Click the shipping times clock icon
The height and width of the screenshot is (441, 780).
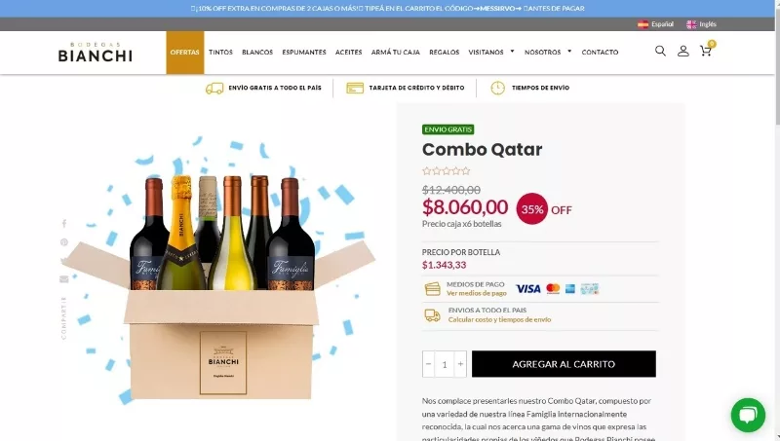pyautogui.click(x=497, y=88)
